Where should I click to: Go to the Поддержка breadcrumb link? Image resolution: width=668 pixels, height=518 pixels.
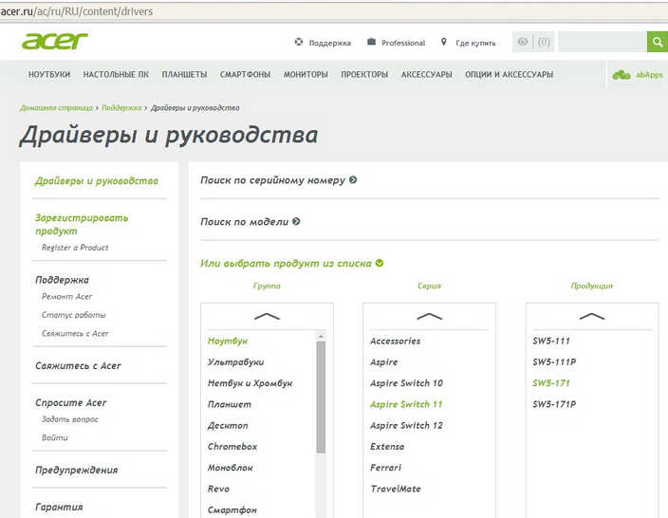121,108
